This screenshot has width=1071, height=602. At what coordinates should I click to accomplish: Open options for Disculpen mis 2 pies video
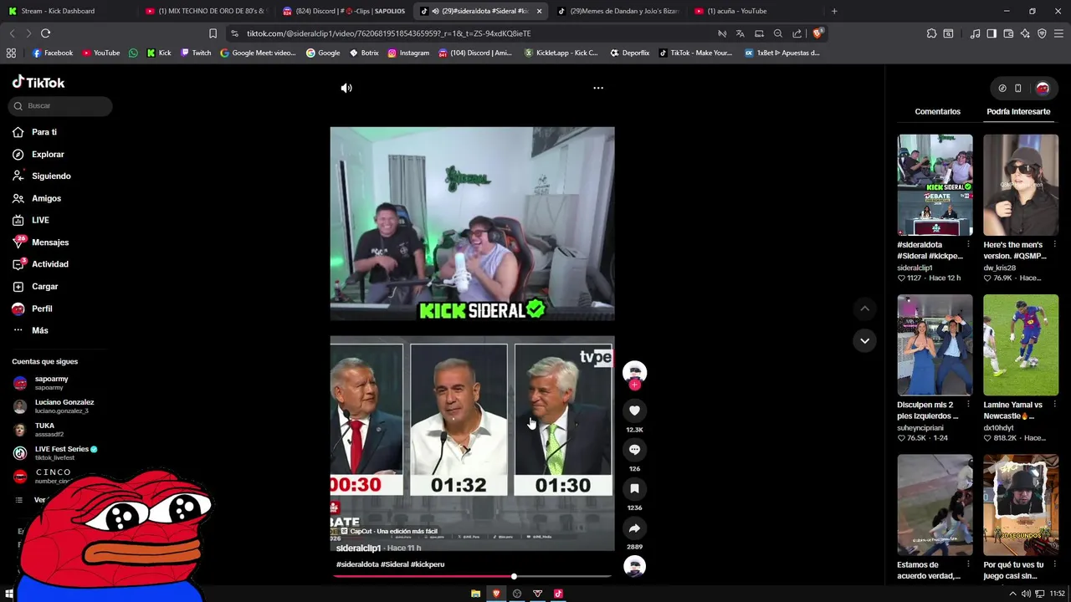click(x=968, y=405)
